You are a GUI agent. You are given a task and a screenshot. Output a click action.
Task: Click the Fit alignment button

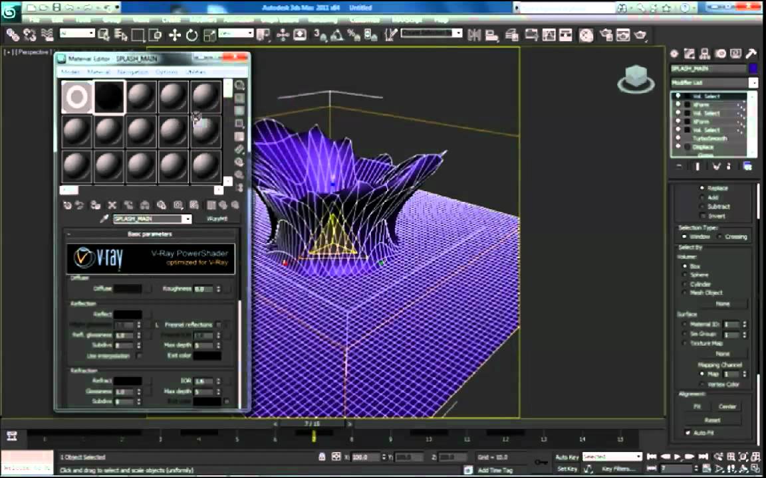[697, 406]
